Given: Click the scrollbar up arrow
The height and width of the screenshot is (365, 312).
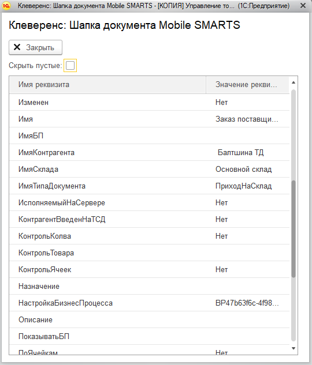Looking at the screenshot, I should pos(294,82).
